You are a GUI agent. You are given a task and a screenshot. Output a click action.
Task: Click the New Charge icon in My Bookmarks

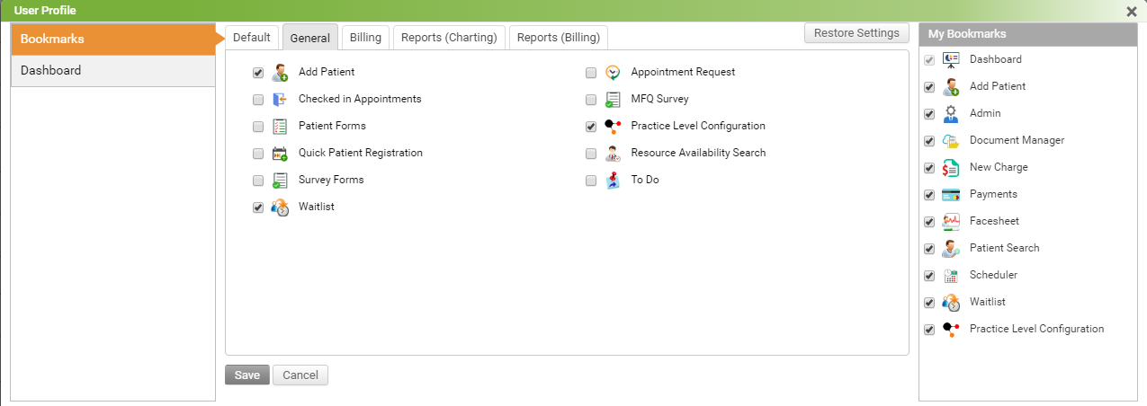[x=951, y=168]
